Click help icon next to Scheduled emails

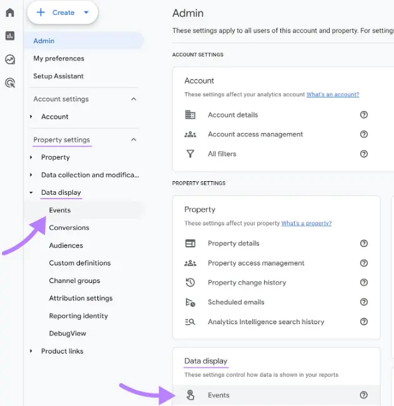[x=364, y=302]
